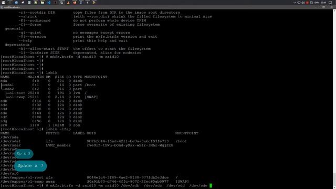This screenshot has height=189, width=336.
Task: Click the /dev/mapper/ol-root row
Action: [x=89, y=177]
